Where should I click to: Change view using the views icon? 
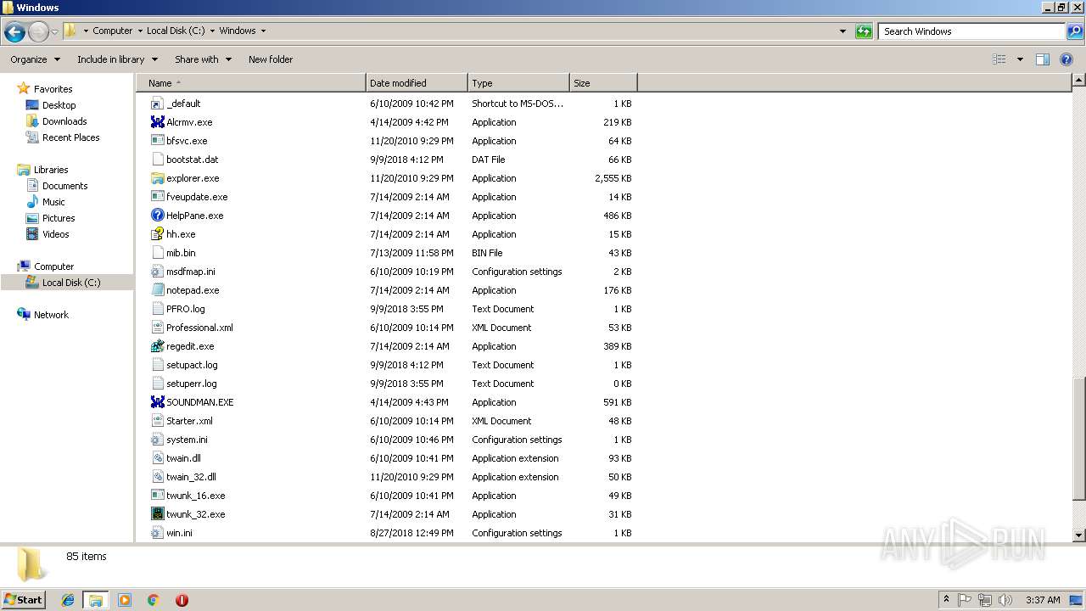(999, 59)
